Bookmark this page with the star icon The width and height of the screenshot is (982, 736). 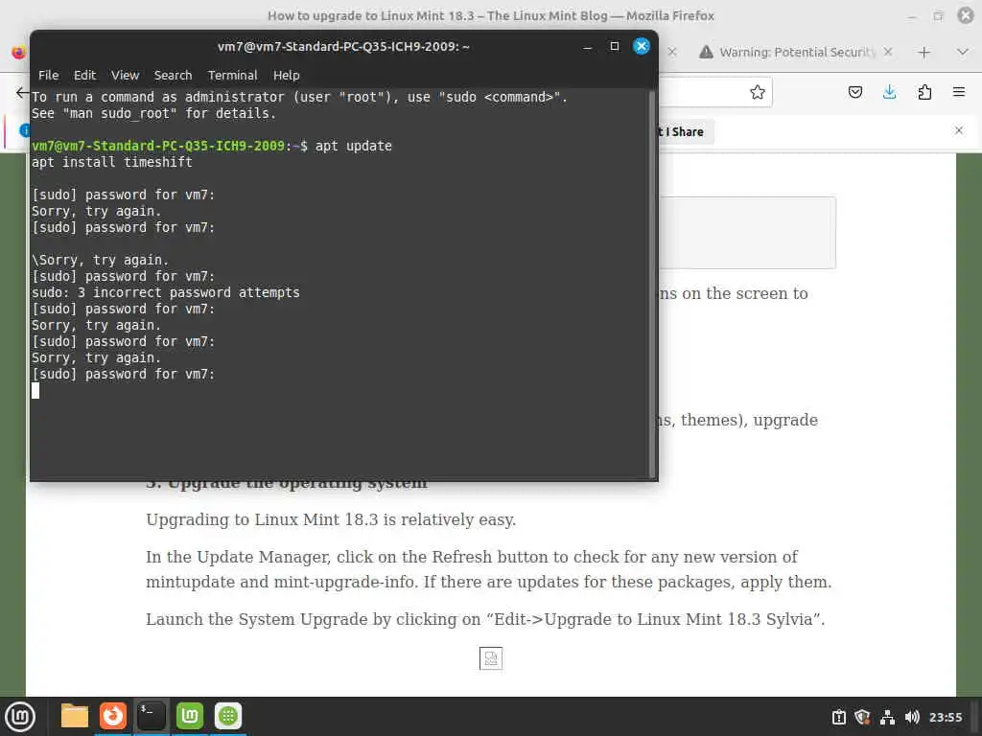click(758, 93)
